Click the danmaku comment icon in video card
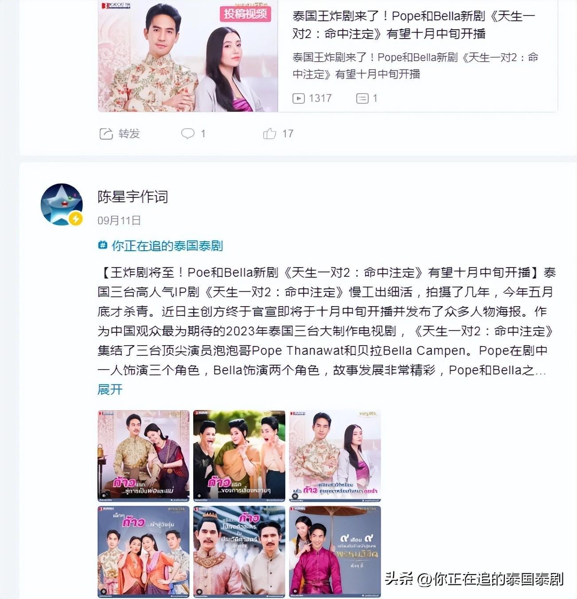Screen dimensions: 577x599 [363, 99]
